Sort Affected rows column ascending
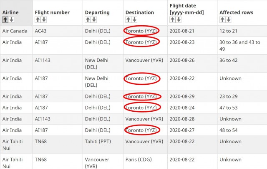Viewport: 267px width, 169px height. (x=222, y=20)
